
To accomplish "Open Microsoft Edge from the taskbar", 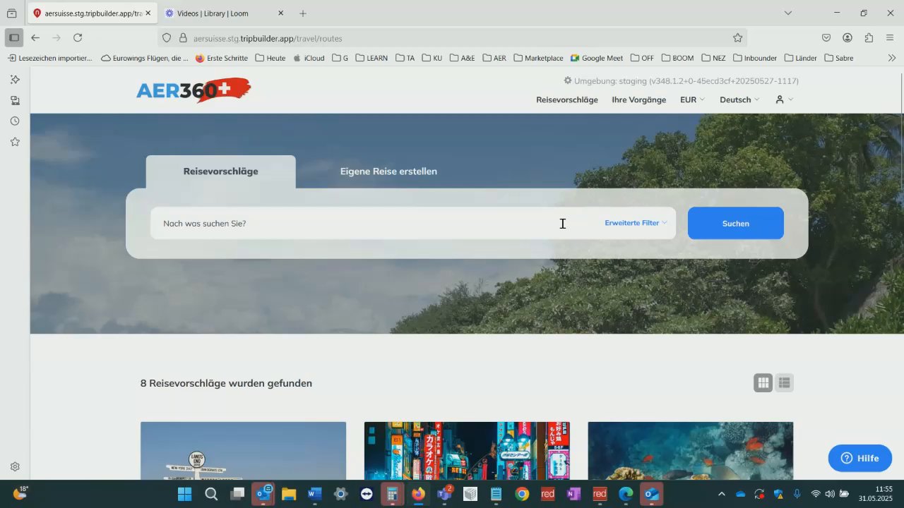I will point(626,494).
